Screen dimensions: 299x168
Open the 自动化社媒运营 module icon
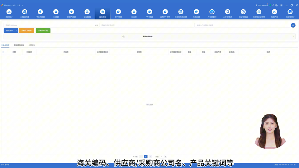(x=181, y=12)
